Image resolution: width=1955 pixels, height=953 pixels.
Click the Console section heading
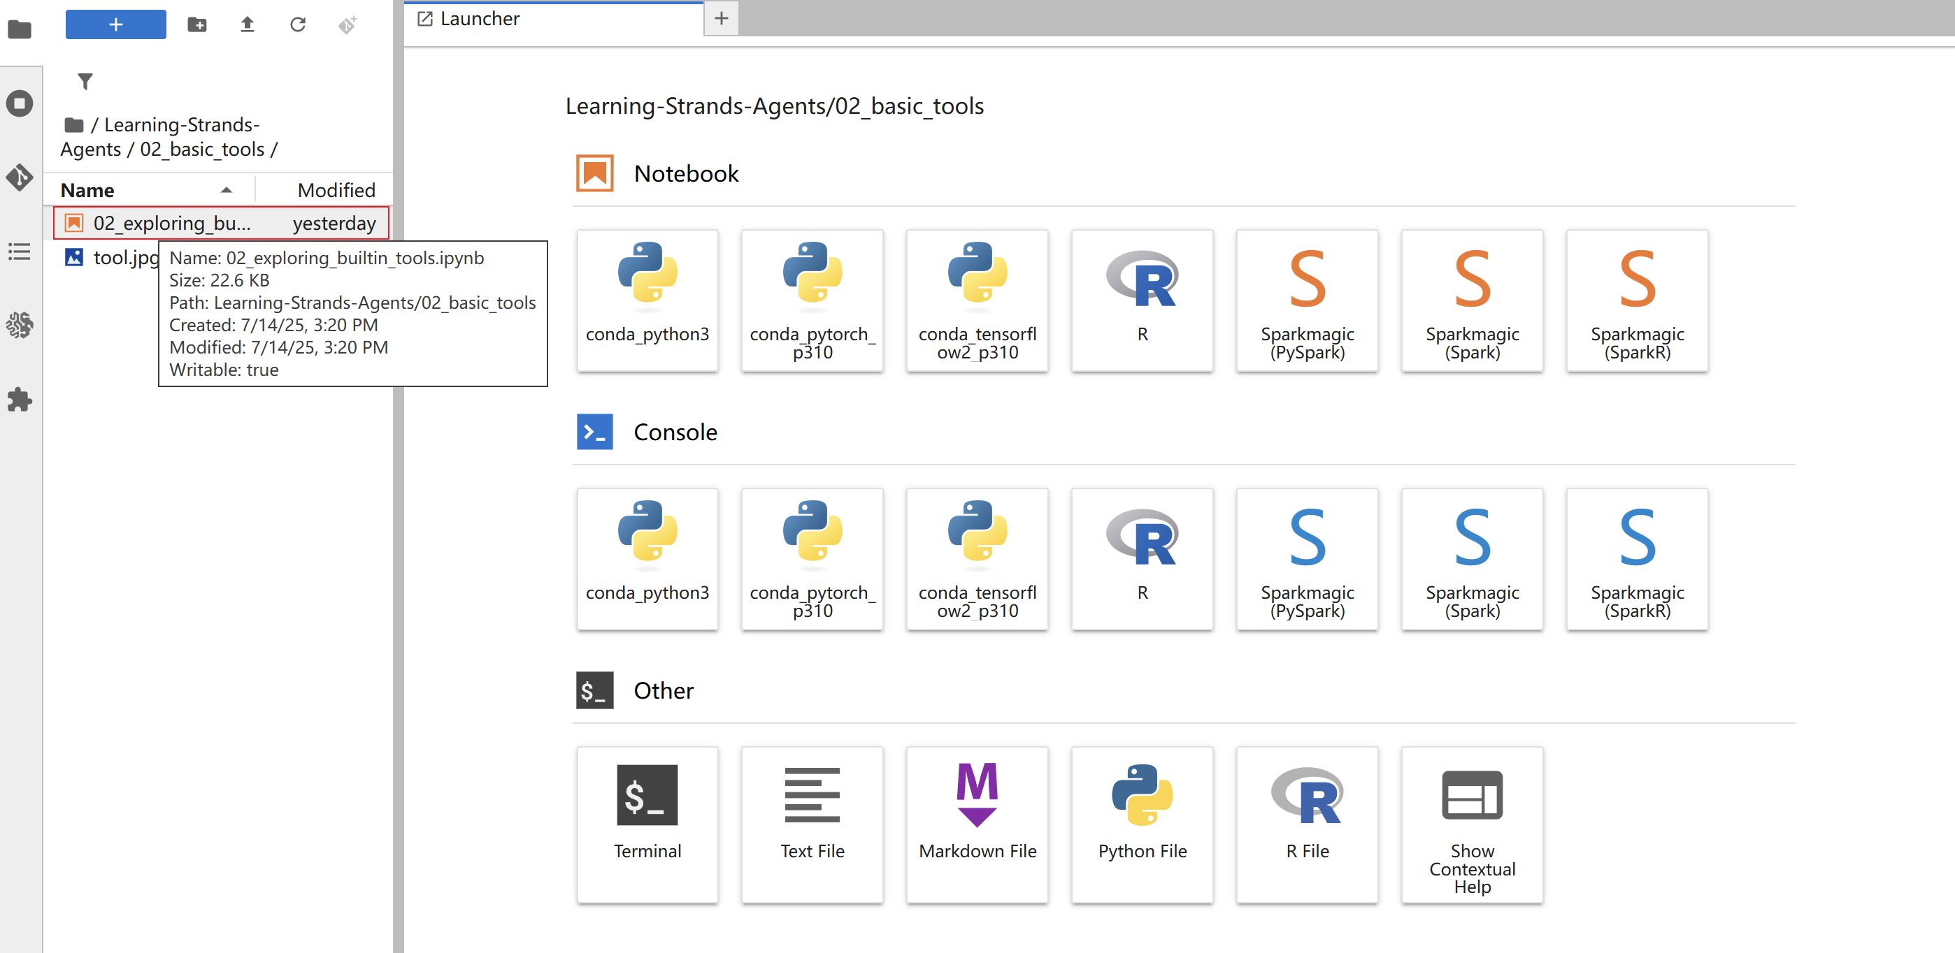pyautogui.click(x=675, y=432)
